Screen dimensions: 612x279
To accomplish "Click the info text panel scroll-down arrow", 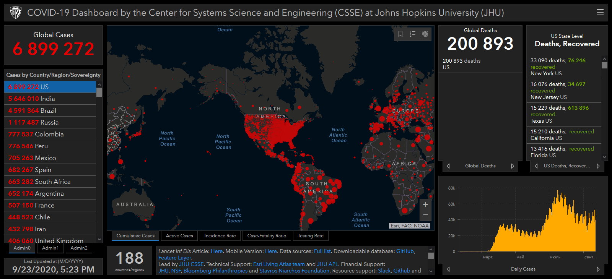I will (x=431, y=271).
